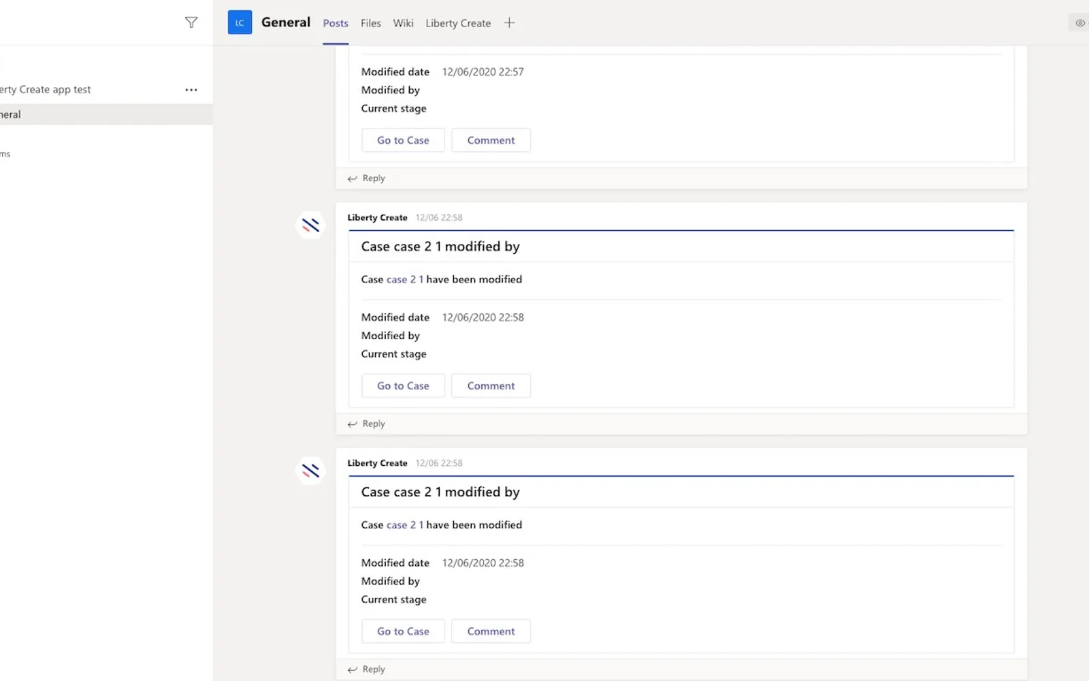Open the 'case 2 1' link in the middle post
Screen dimensions: 1089x681
pyautogui.click(x=405, y=279)
